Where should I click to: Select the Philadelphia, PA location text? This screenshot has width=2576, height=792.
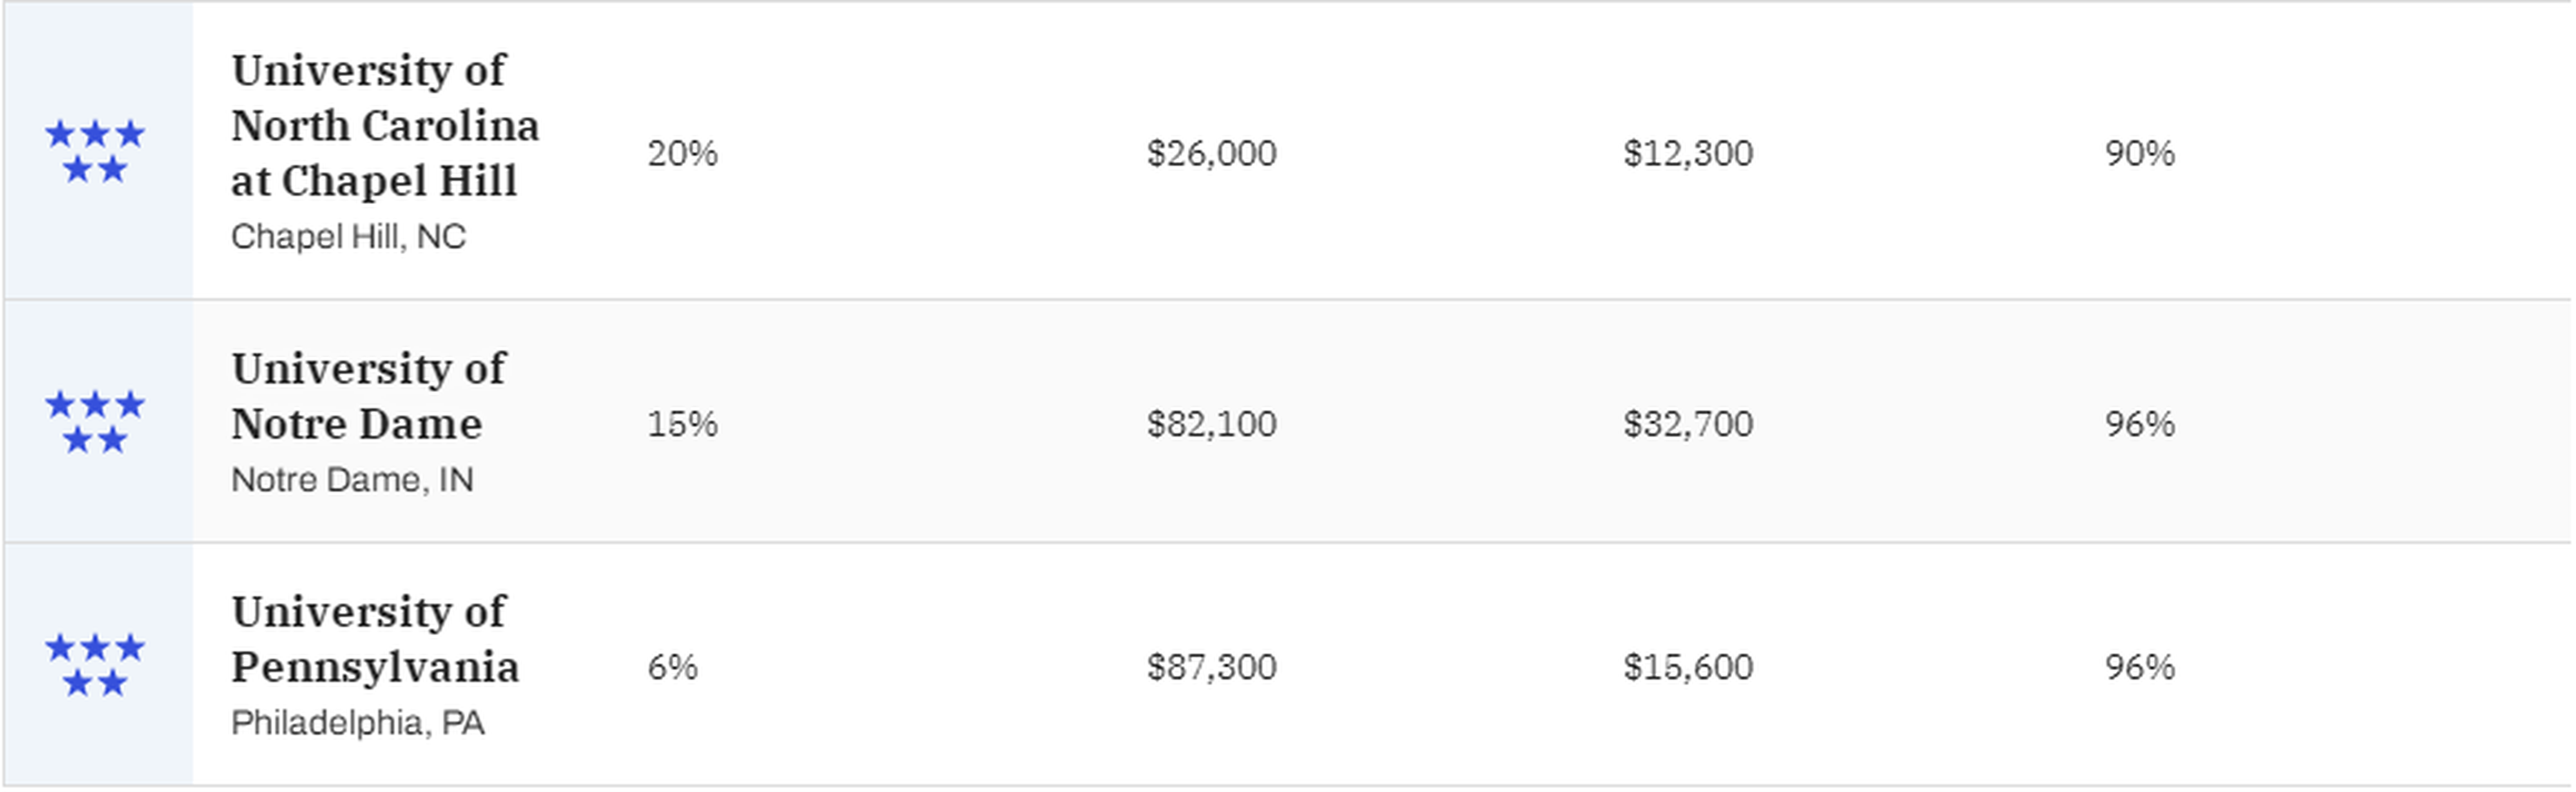[x=357, y=723]
